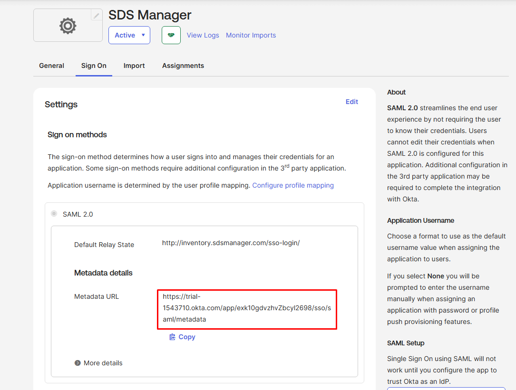The width and height of the screenshot is (516, 390).
Task: Click the pencil edit logo icon
Action: pyautogui.click(x=97, y=15)
